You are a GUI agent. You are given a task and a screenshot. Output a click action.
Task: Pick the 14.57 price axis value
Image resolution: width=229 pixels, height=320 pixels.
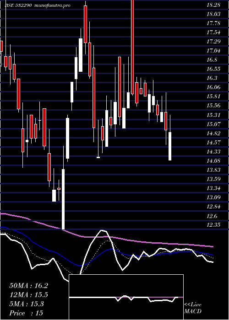tap(213, 142)
